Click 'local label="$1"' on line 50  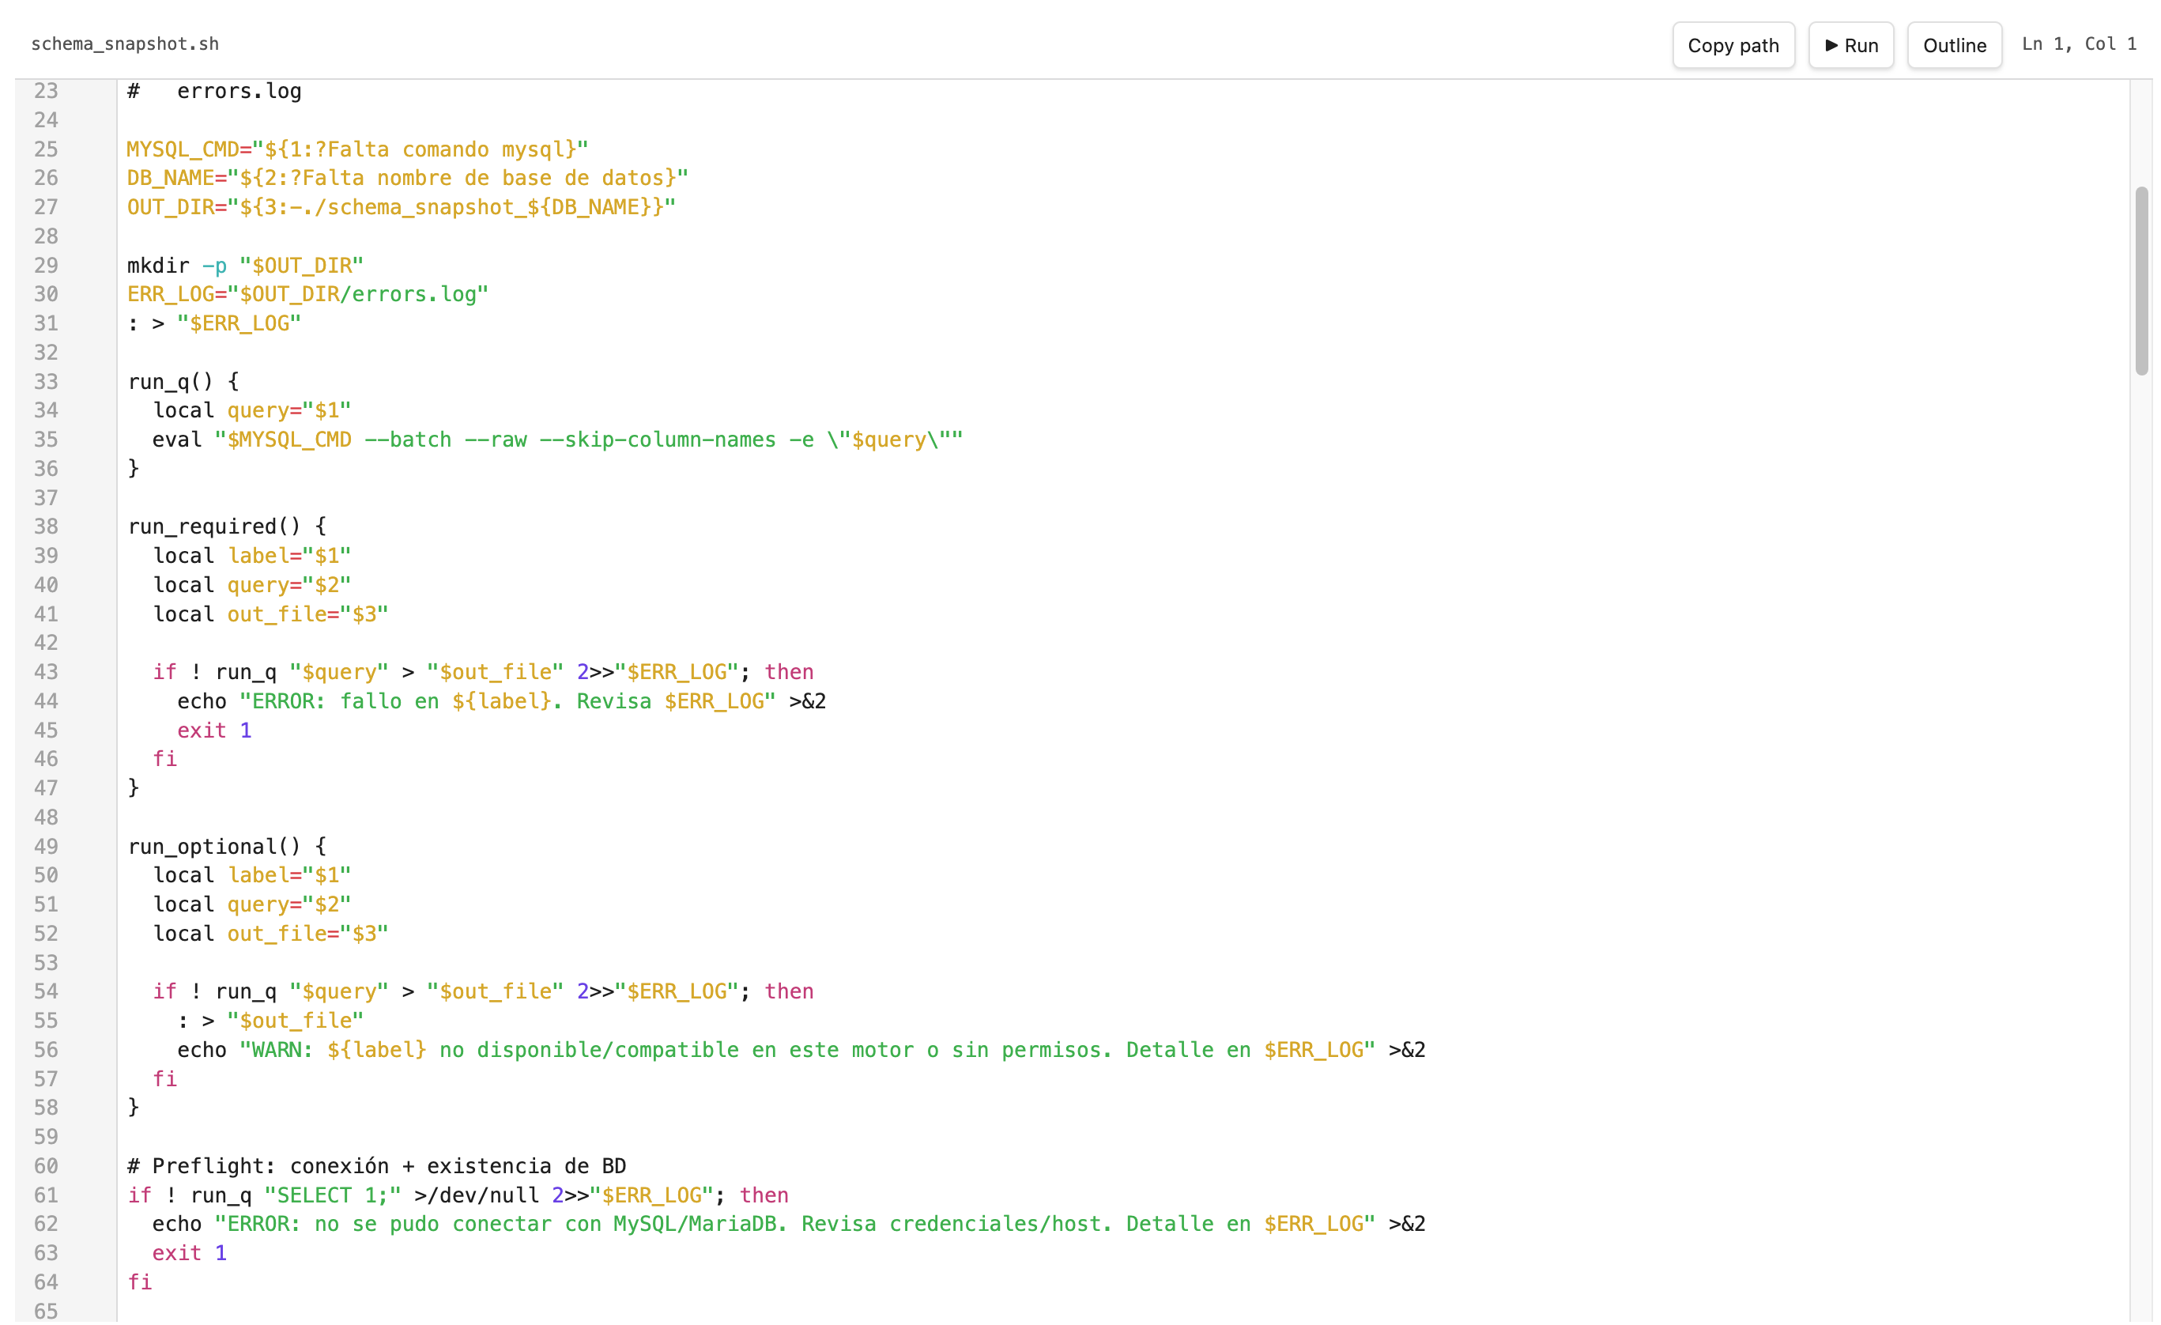point(251,876)
